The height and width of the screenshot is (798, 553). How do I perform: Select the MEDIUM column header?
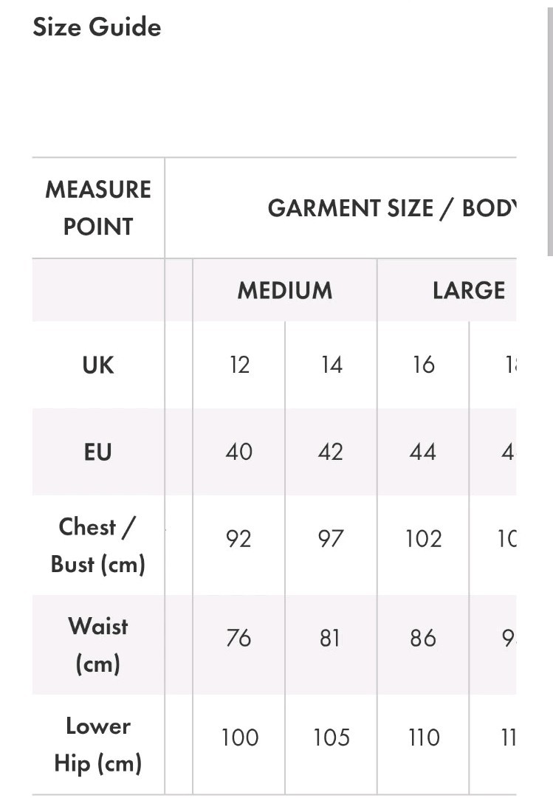(x=285, y=290)
